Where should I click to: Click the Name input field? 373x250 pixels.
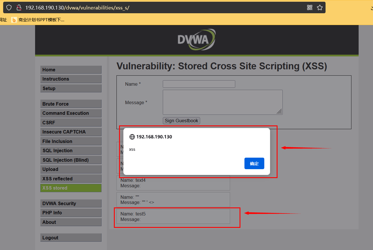199,84
